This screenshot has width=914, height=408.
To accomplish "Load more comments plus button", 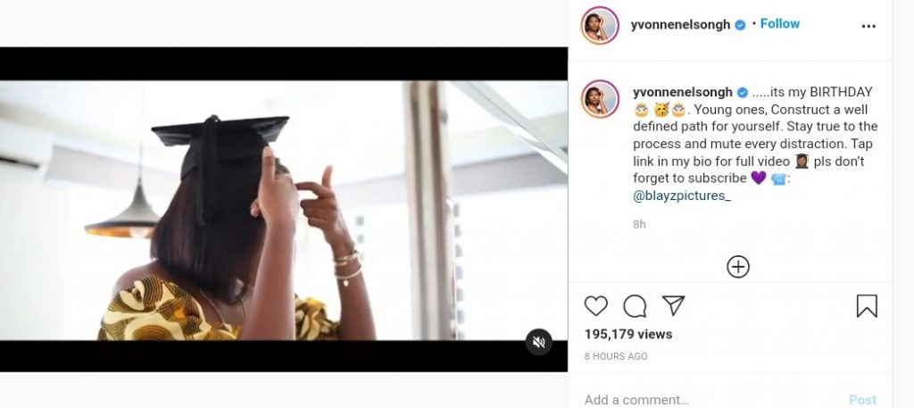I will [738, 266].
